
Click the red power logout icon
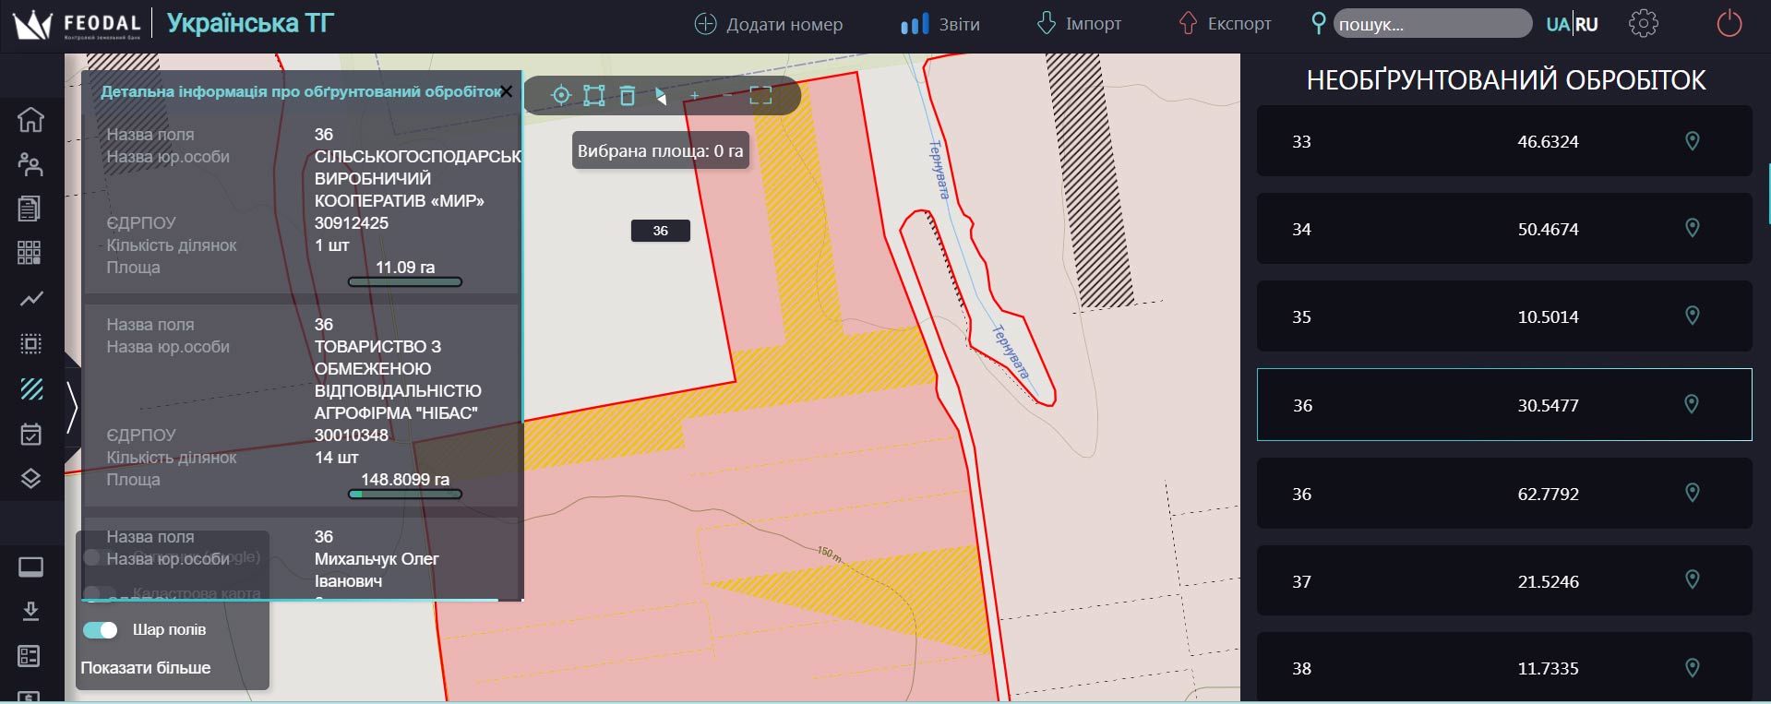(x=1729, y=24)
